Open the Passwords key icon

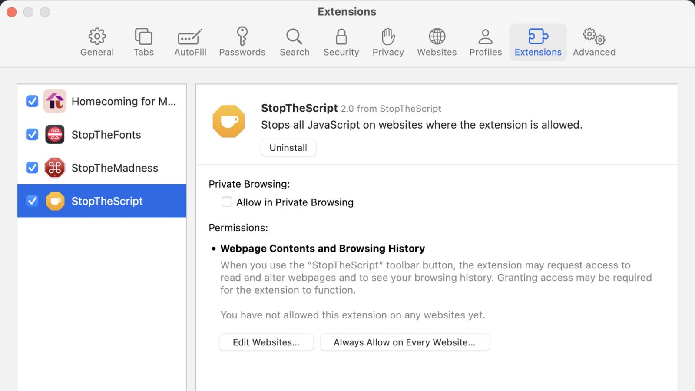(x=242, y=36)
